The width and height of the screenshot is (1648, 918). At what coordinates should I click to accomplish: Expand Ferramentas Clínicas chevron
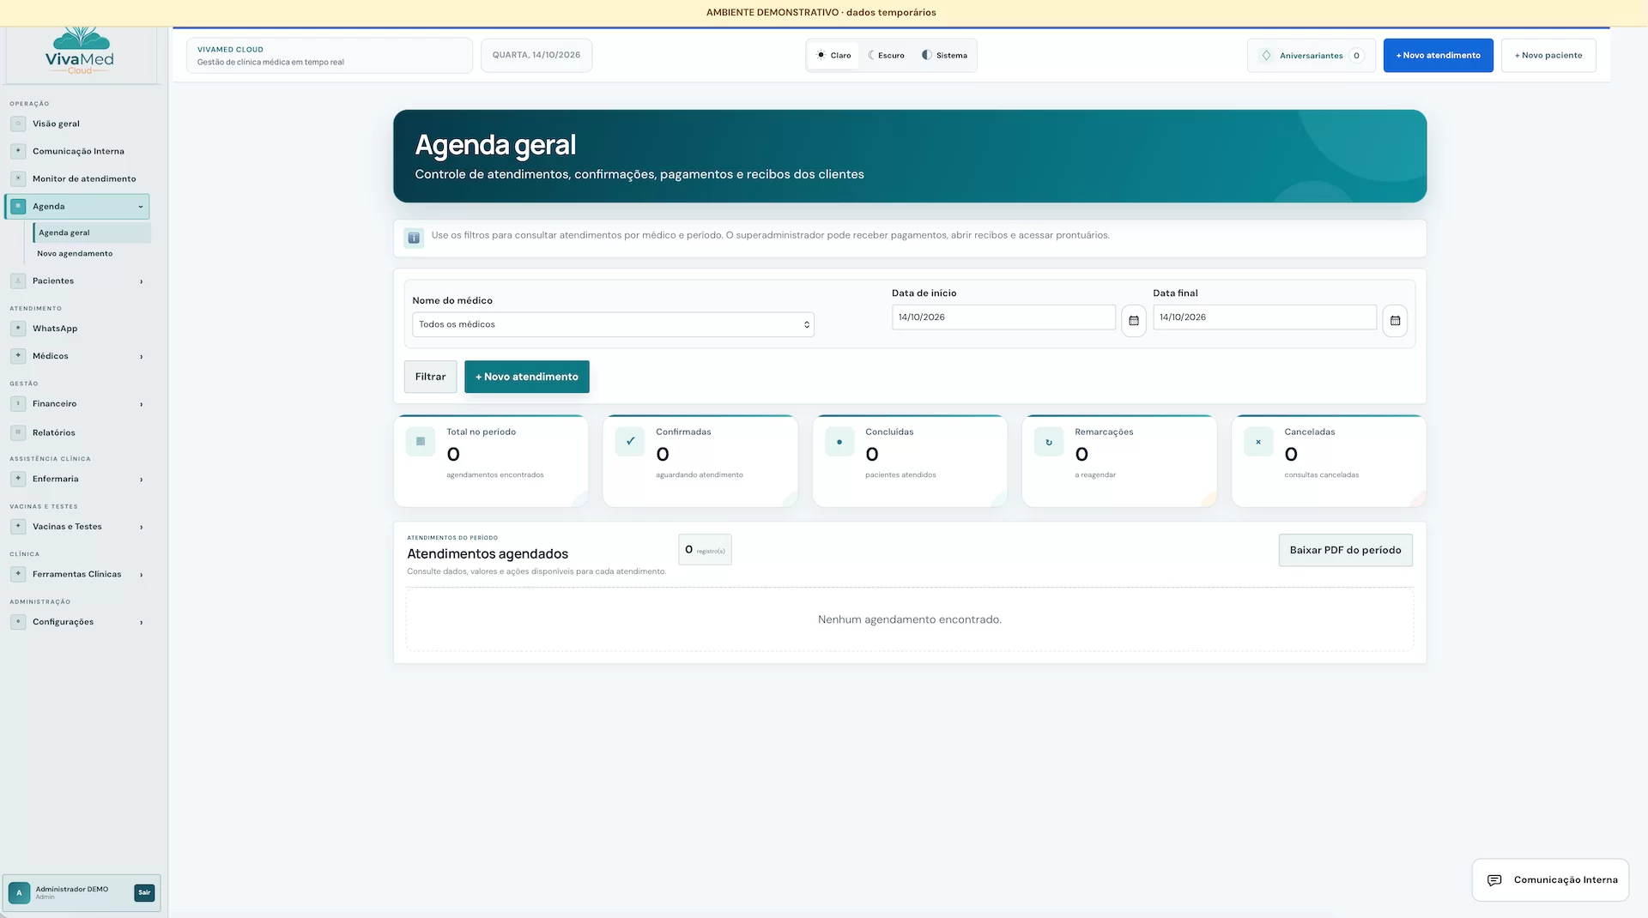(x=141, y=575)
